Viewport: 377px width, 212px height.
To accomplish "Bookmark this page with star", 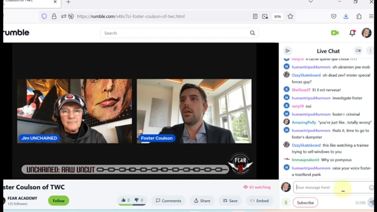I will pos(290,16).
